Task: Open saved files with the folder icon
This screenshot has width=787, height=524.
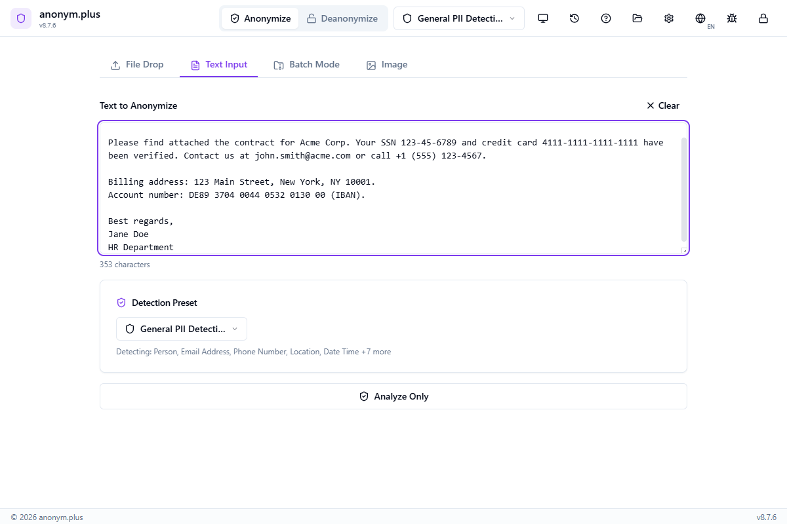Action: [637, 18]
